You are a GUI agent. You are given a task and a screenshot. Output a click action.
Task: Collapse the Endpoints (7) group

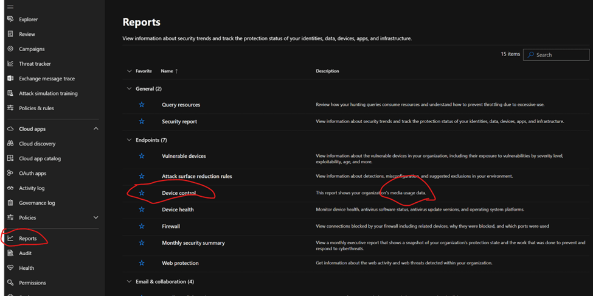click(x=129, y=140)
